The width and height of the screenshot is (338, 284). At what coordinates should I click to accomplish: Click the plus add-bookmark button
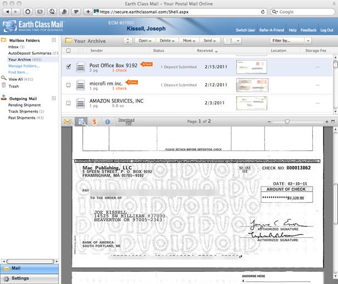click(x=88, y=12)
